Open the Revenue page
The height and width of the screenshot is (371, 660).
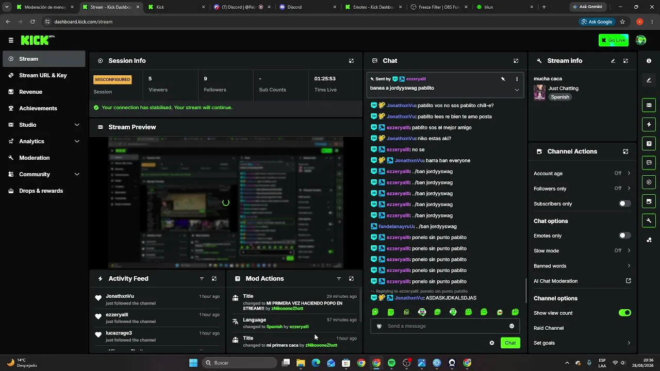pyautogui.click(x=44, y=92)
